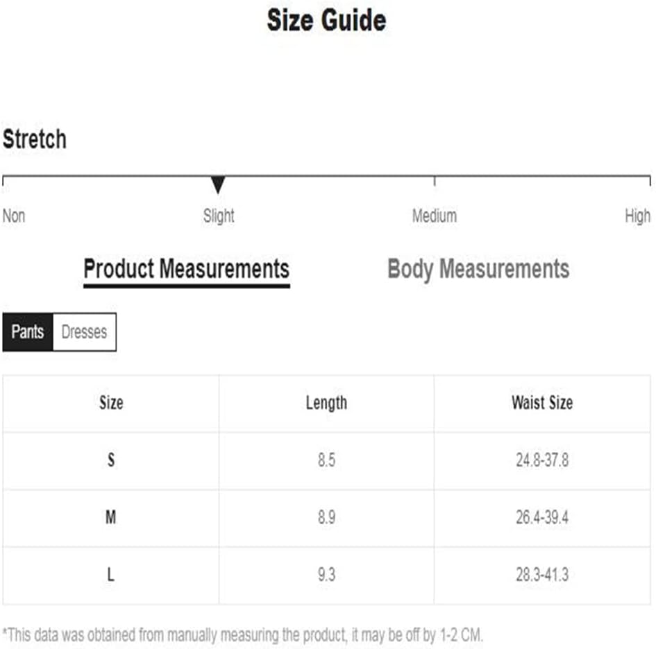Click the Slight stretch label

[x=219, y=216]
